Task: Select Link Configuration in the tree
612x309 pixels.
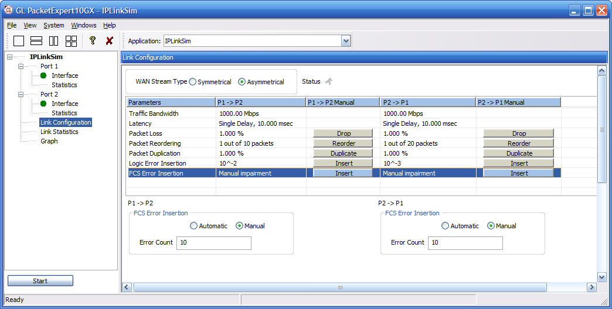Action: (x=66, y=122)
